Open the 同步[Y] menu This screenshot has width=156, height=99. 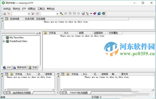tap(16, 9)
